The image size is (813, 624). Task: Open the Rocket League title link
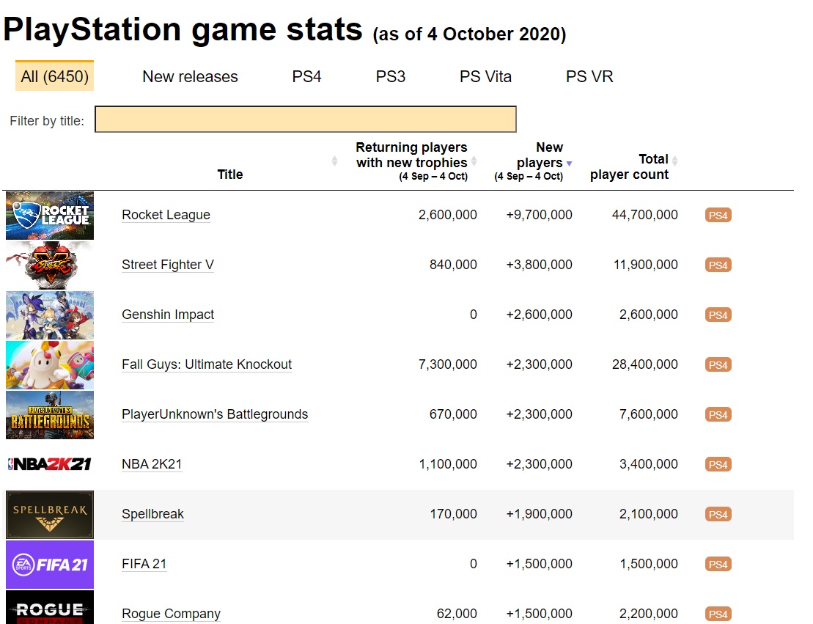166,215
